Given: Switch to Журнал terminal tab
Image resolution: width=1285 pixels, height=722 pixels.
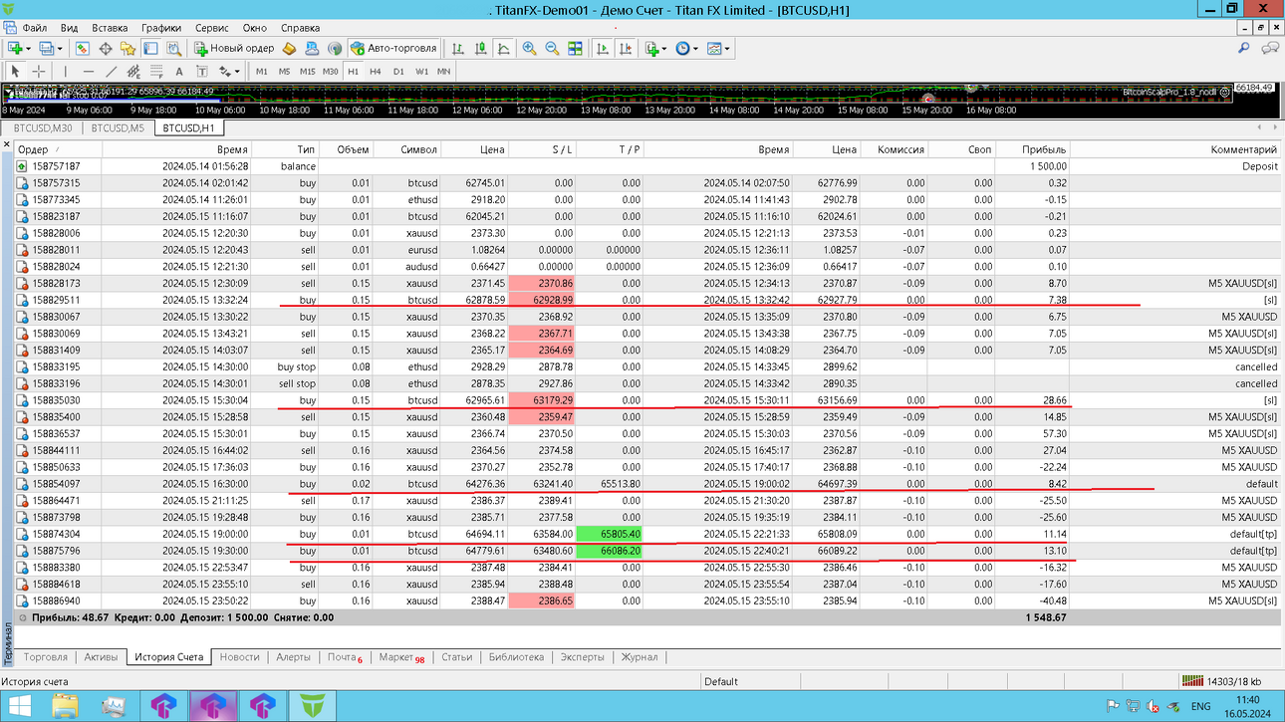Looking at the screenshot, I should 640,657.
